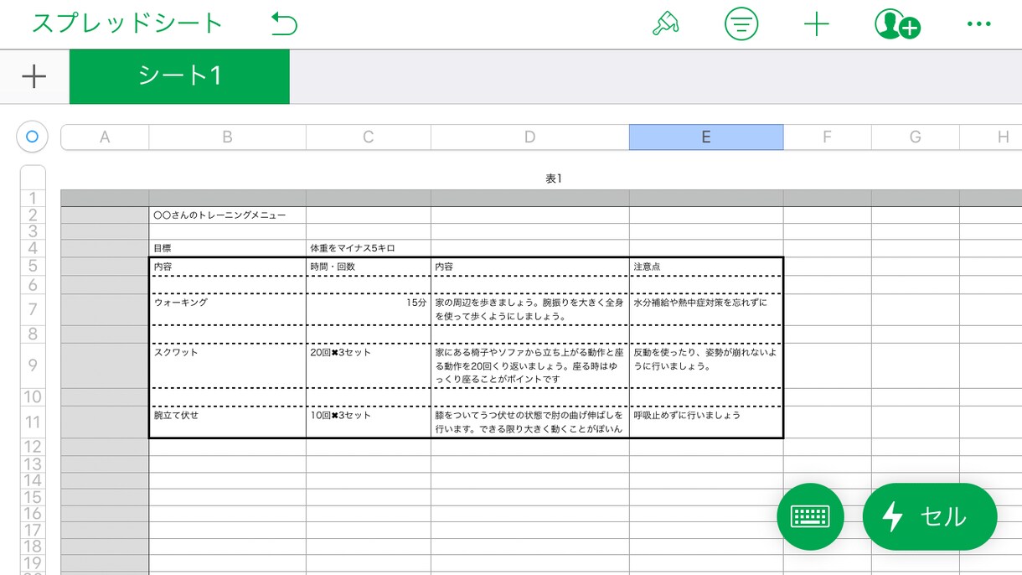Select cell starting 反動を使ったり

(706, 365)
